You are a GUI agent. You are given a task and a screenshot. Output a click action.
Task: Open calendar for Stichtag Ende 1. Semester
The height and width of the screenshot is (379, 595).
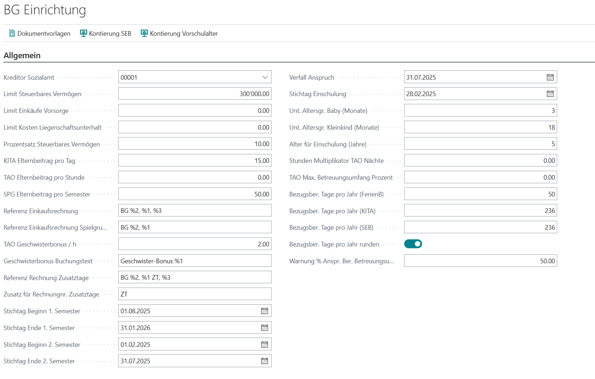(264, 328)
